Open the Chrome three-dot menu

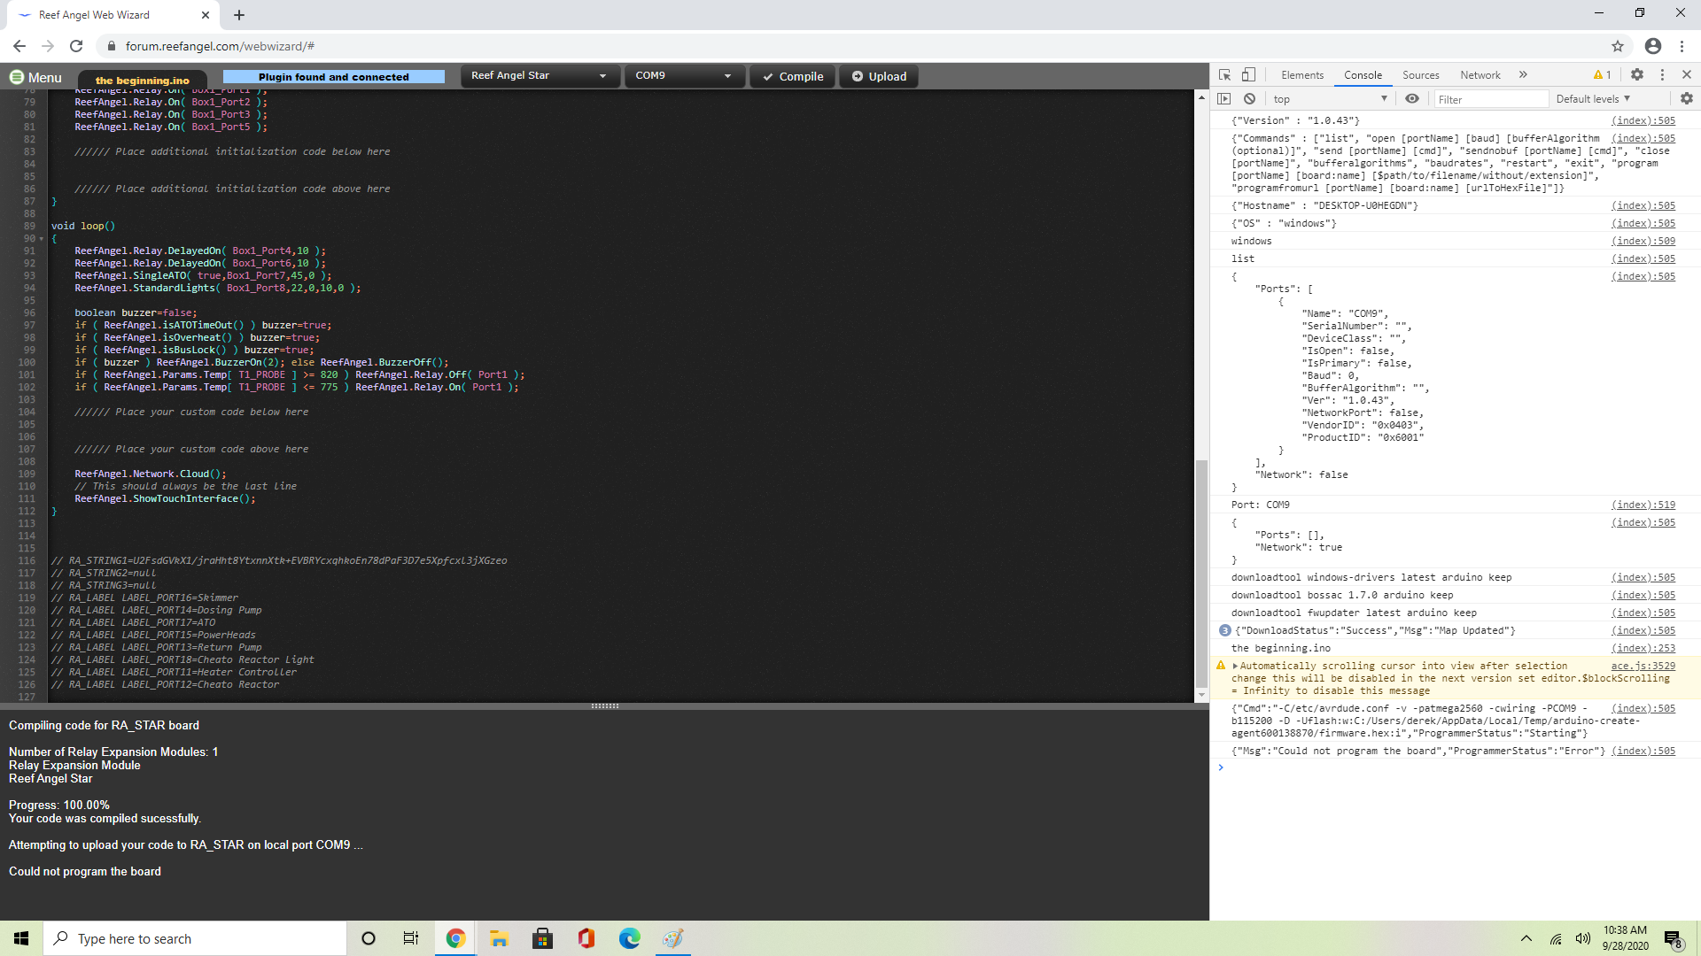pos(1682,46)
